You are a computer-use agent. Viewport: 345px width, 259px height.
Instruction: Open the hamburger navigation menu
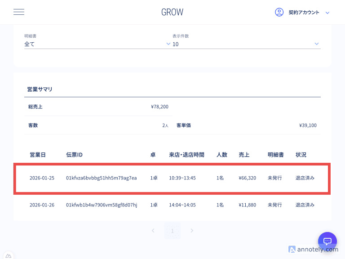tap(19, 12)
